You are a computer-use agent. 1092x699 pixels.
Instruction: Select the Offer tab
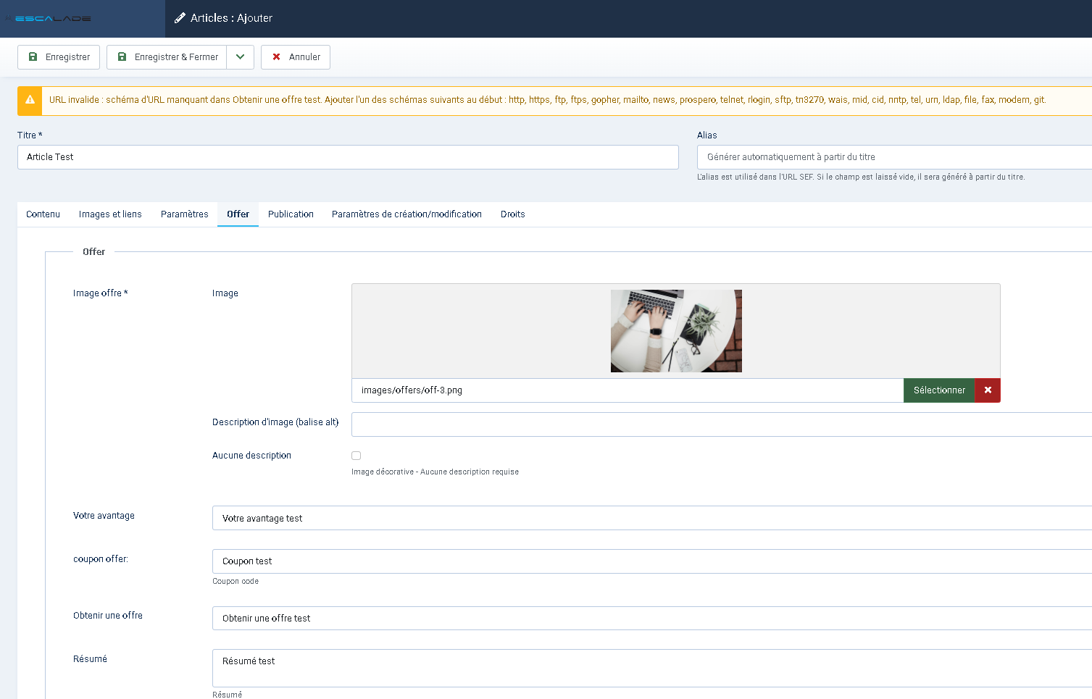[238, 214]
